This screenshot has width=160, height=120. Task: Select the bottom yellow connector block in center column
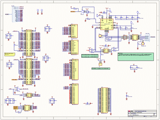(x=75, y=94)
